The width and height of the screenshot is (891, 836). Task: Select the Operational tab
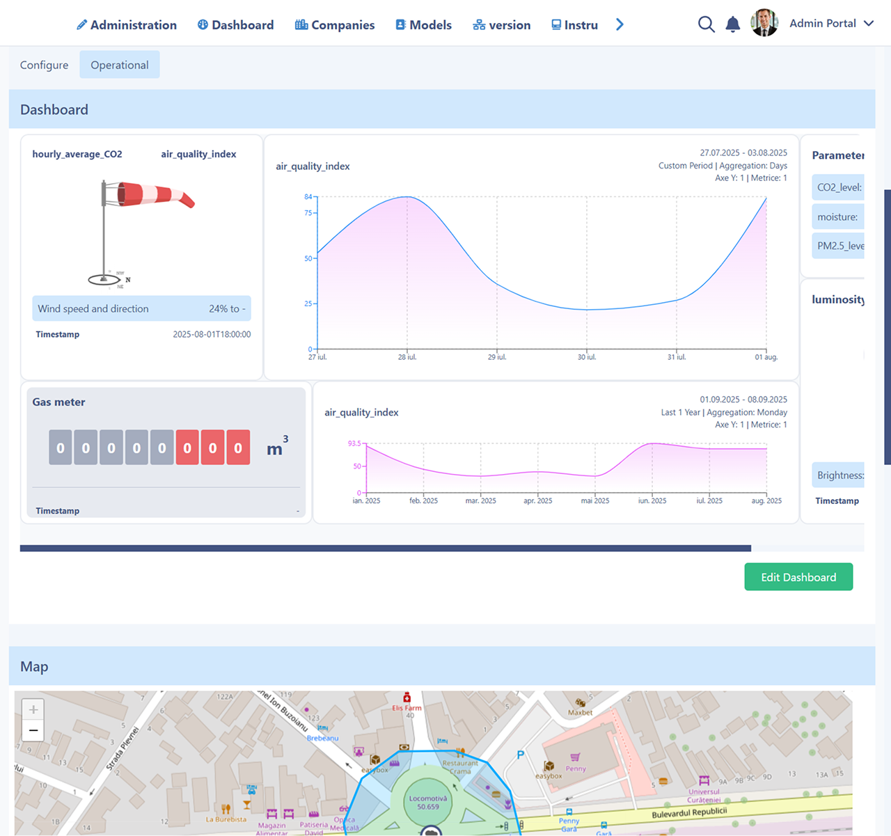point(119,65)
